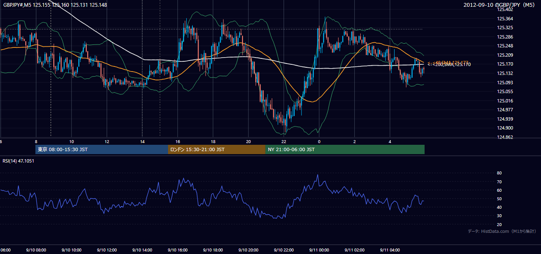Click the 9/10 14:00 bottom time label
541x254 pixels.
click(x=142, y=250)
